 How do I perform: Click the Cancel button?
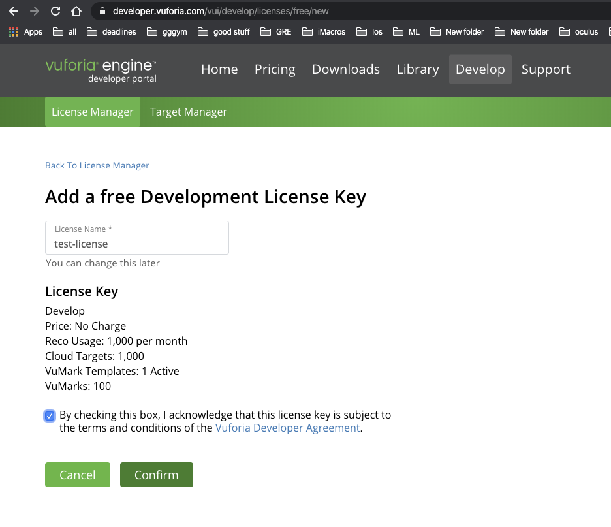pos(78,475)
